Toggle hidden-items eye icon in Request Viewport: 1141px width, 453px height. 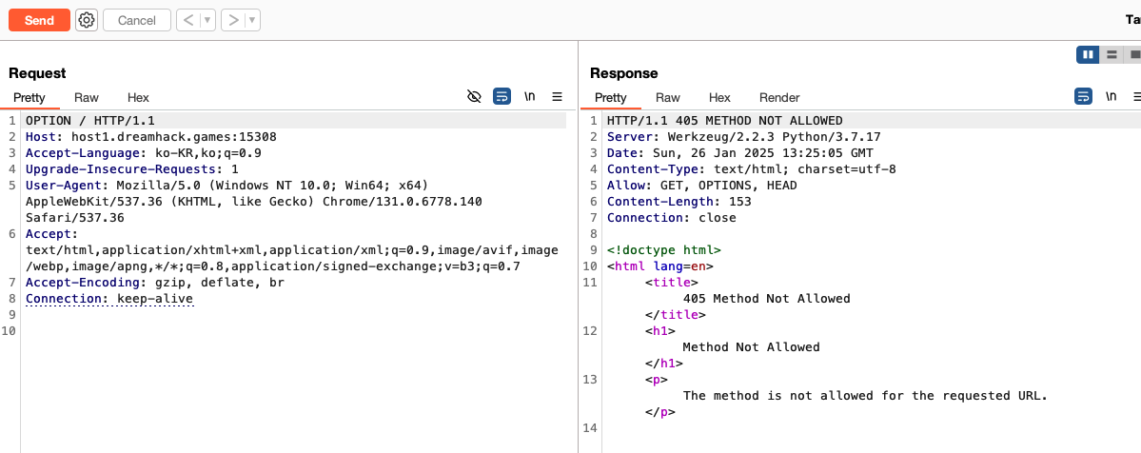(475, 96)
